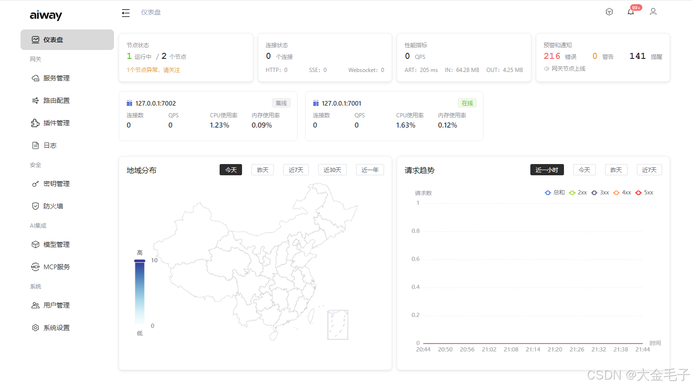Click the 防火墙 shield icon

click(x=36, y=206)
